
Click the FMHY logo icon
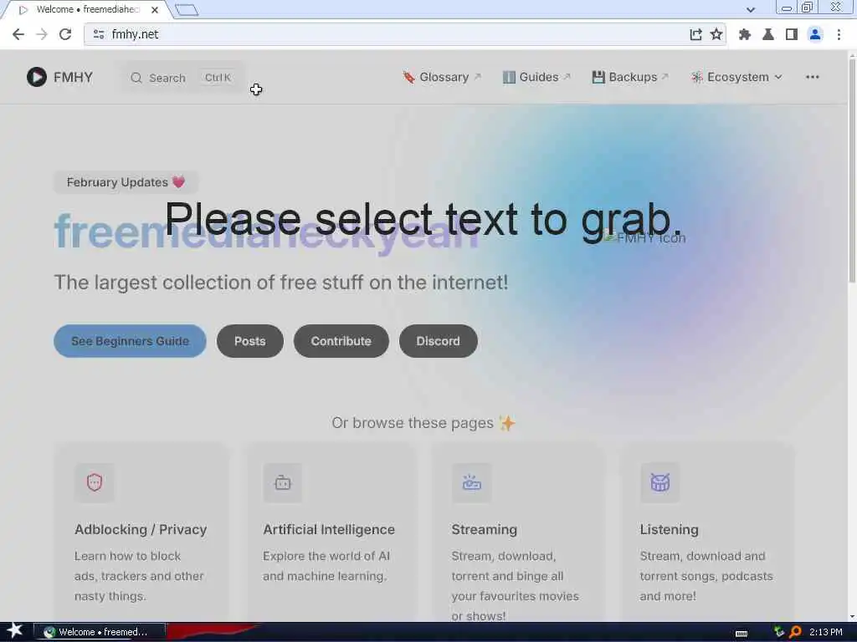pyautogui.click(x=37, y=77)
